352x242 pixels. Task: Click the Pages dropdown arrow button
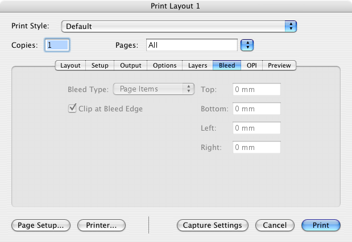(247, 45)
